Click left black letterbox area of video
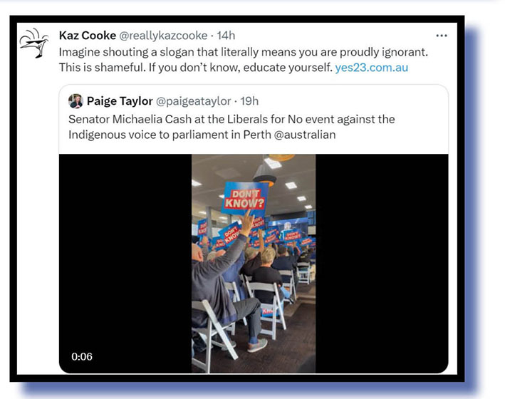This screenshot has height=399, width=505. pyautogui.click(x=125, y=264)
